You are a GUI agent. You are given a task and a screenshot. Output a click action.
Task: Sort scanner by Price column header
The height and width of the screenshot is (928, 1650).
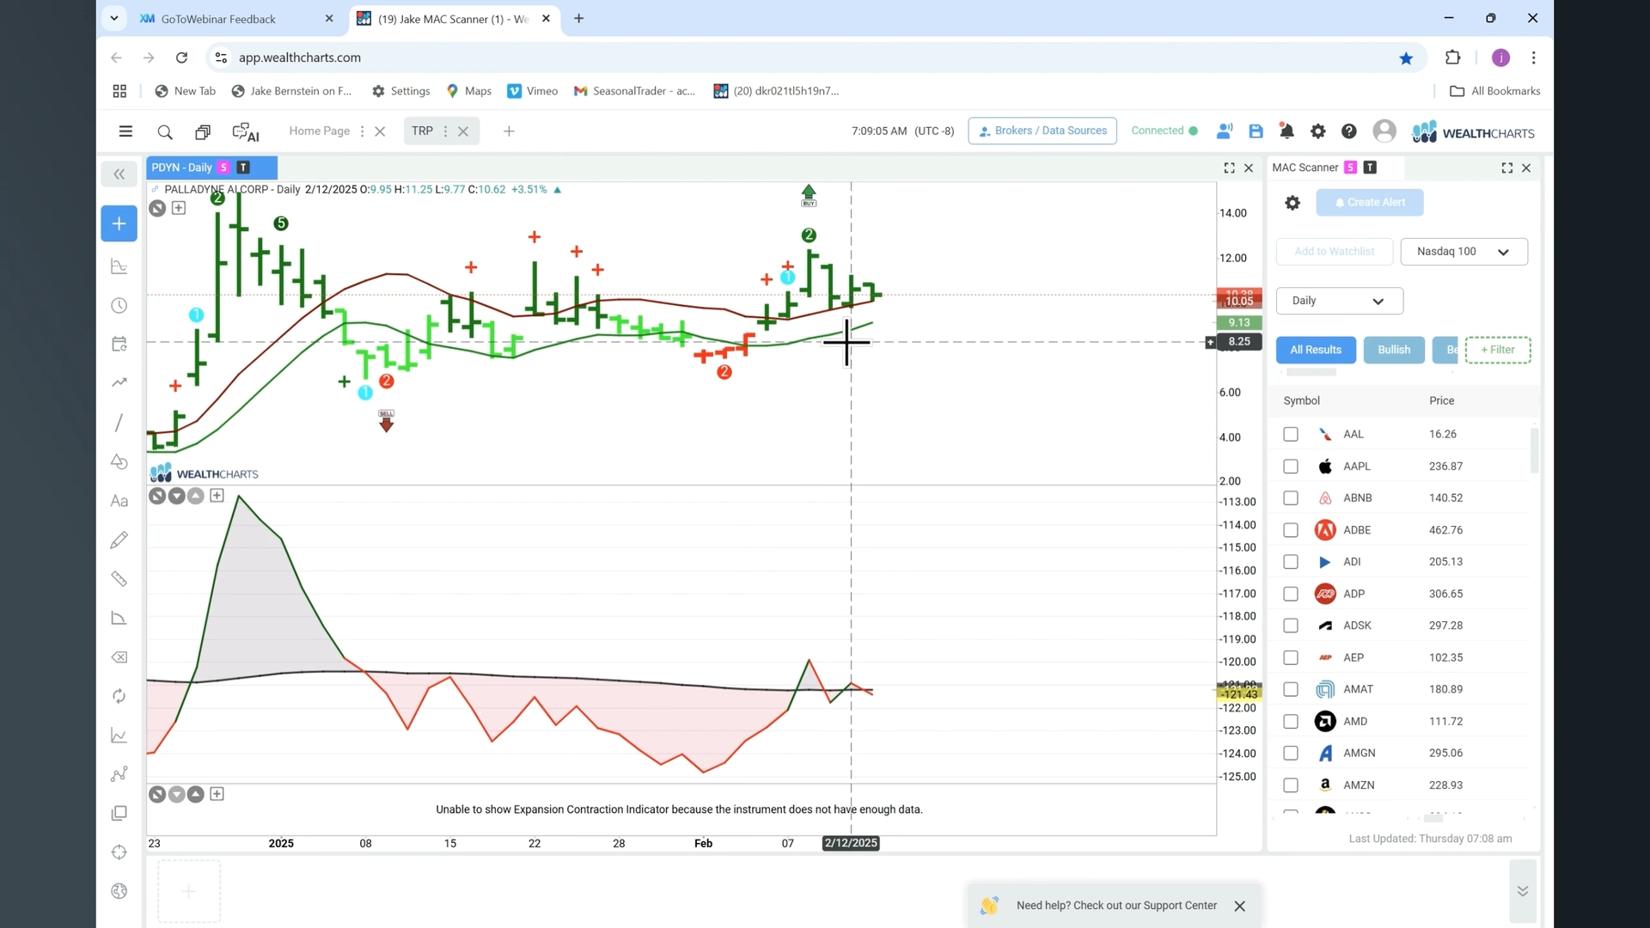[1441, 401]
